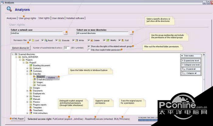Click Collapse one level button

click(x=191, y=65)
